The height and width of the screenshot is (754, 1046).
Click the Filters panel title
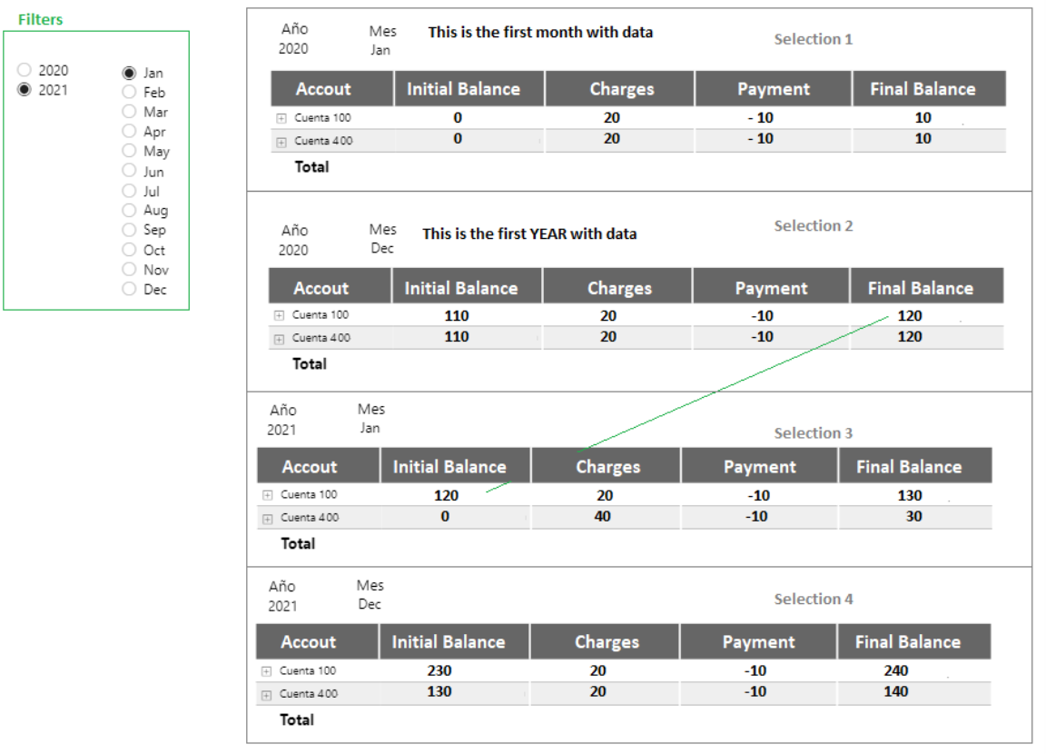40,19
